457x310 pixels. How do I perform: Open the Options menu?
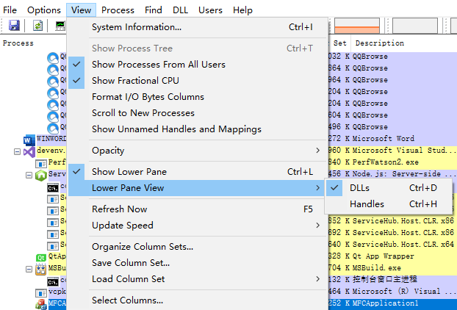click(44, 10)
